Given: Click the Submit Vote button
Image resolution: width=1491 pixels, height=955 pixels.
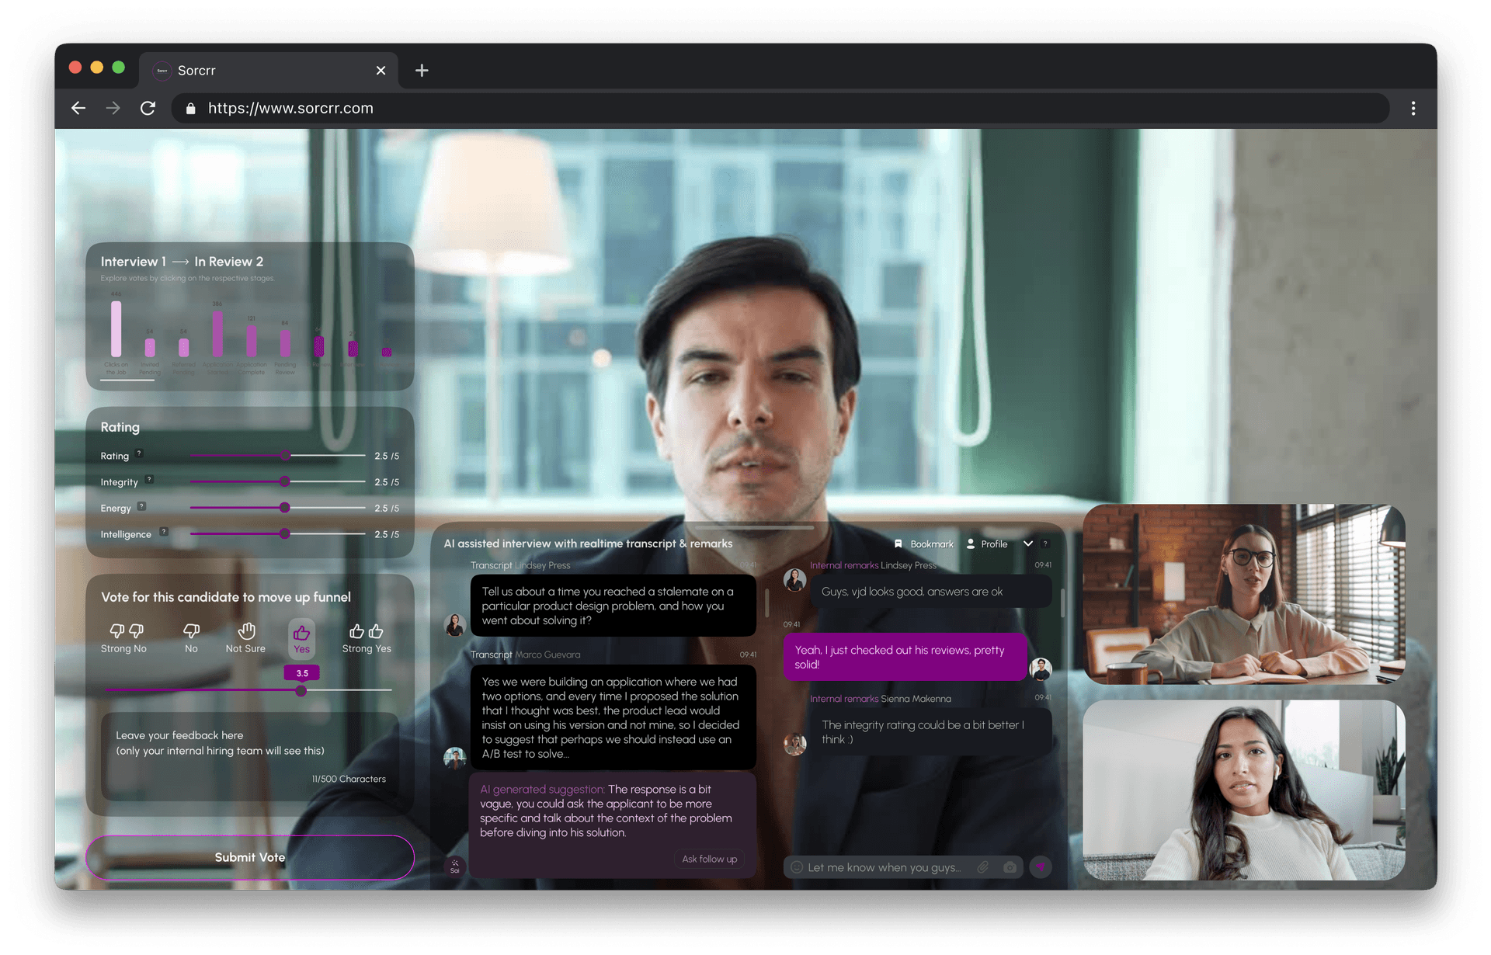Looking at the screenshot, I should coord(249,857).
